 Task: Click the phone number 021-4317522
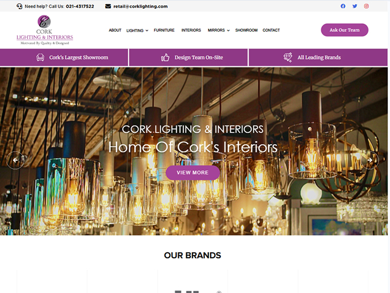point(80,6)
